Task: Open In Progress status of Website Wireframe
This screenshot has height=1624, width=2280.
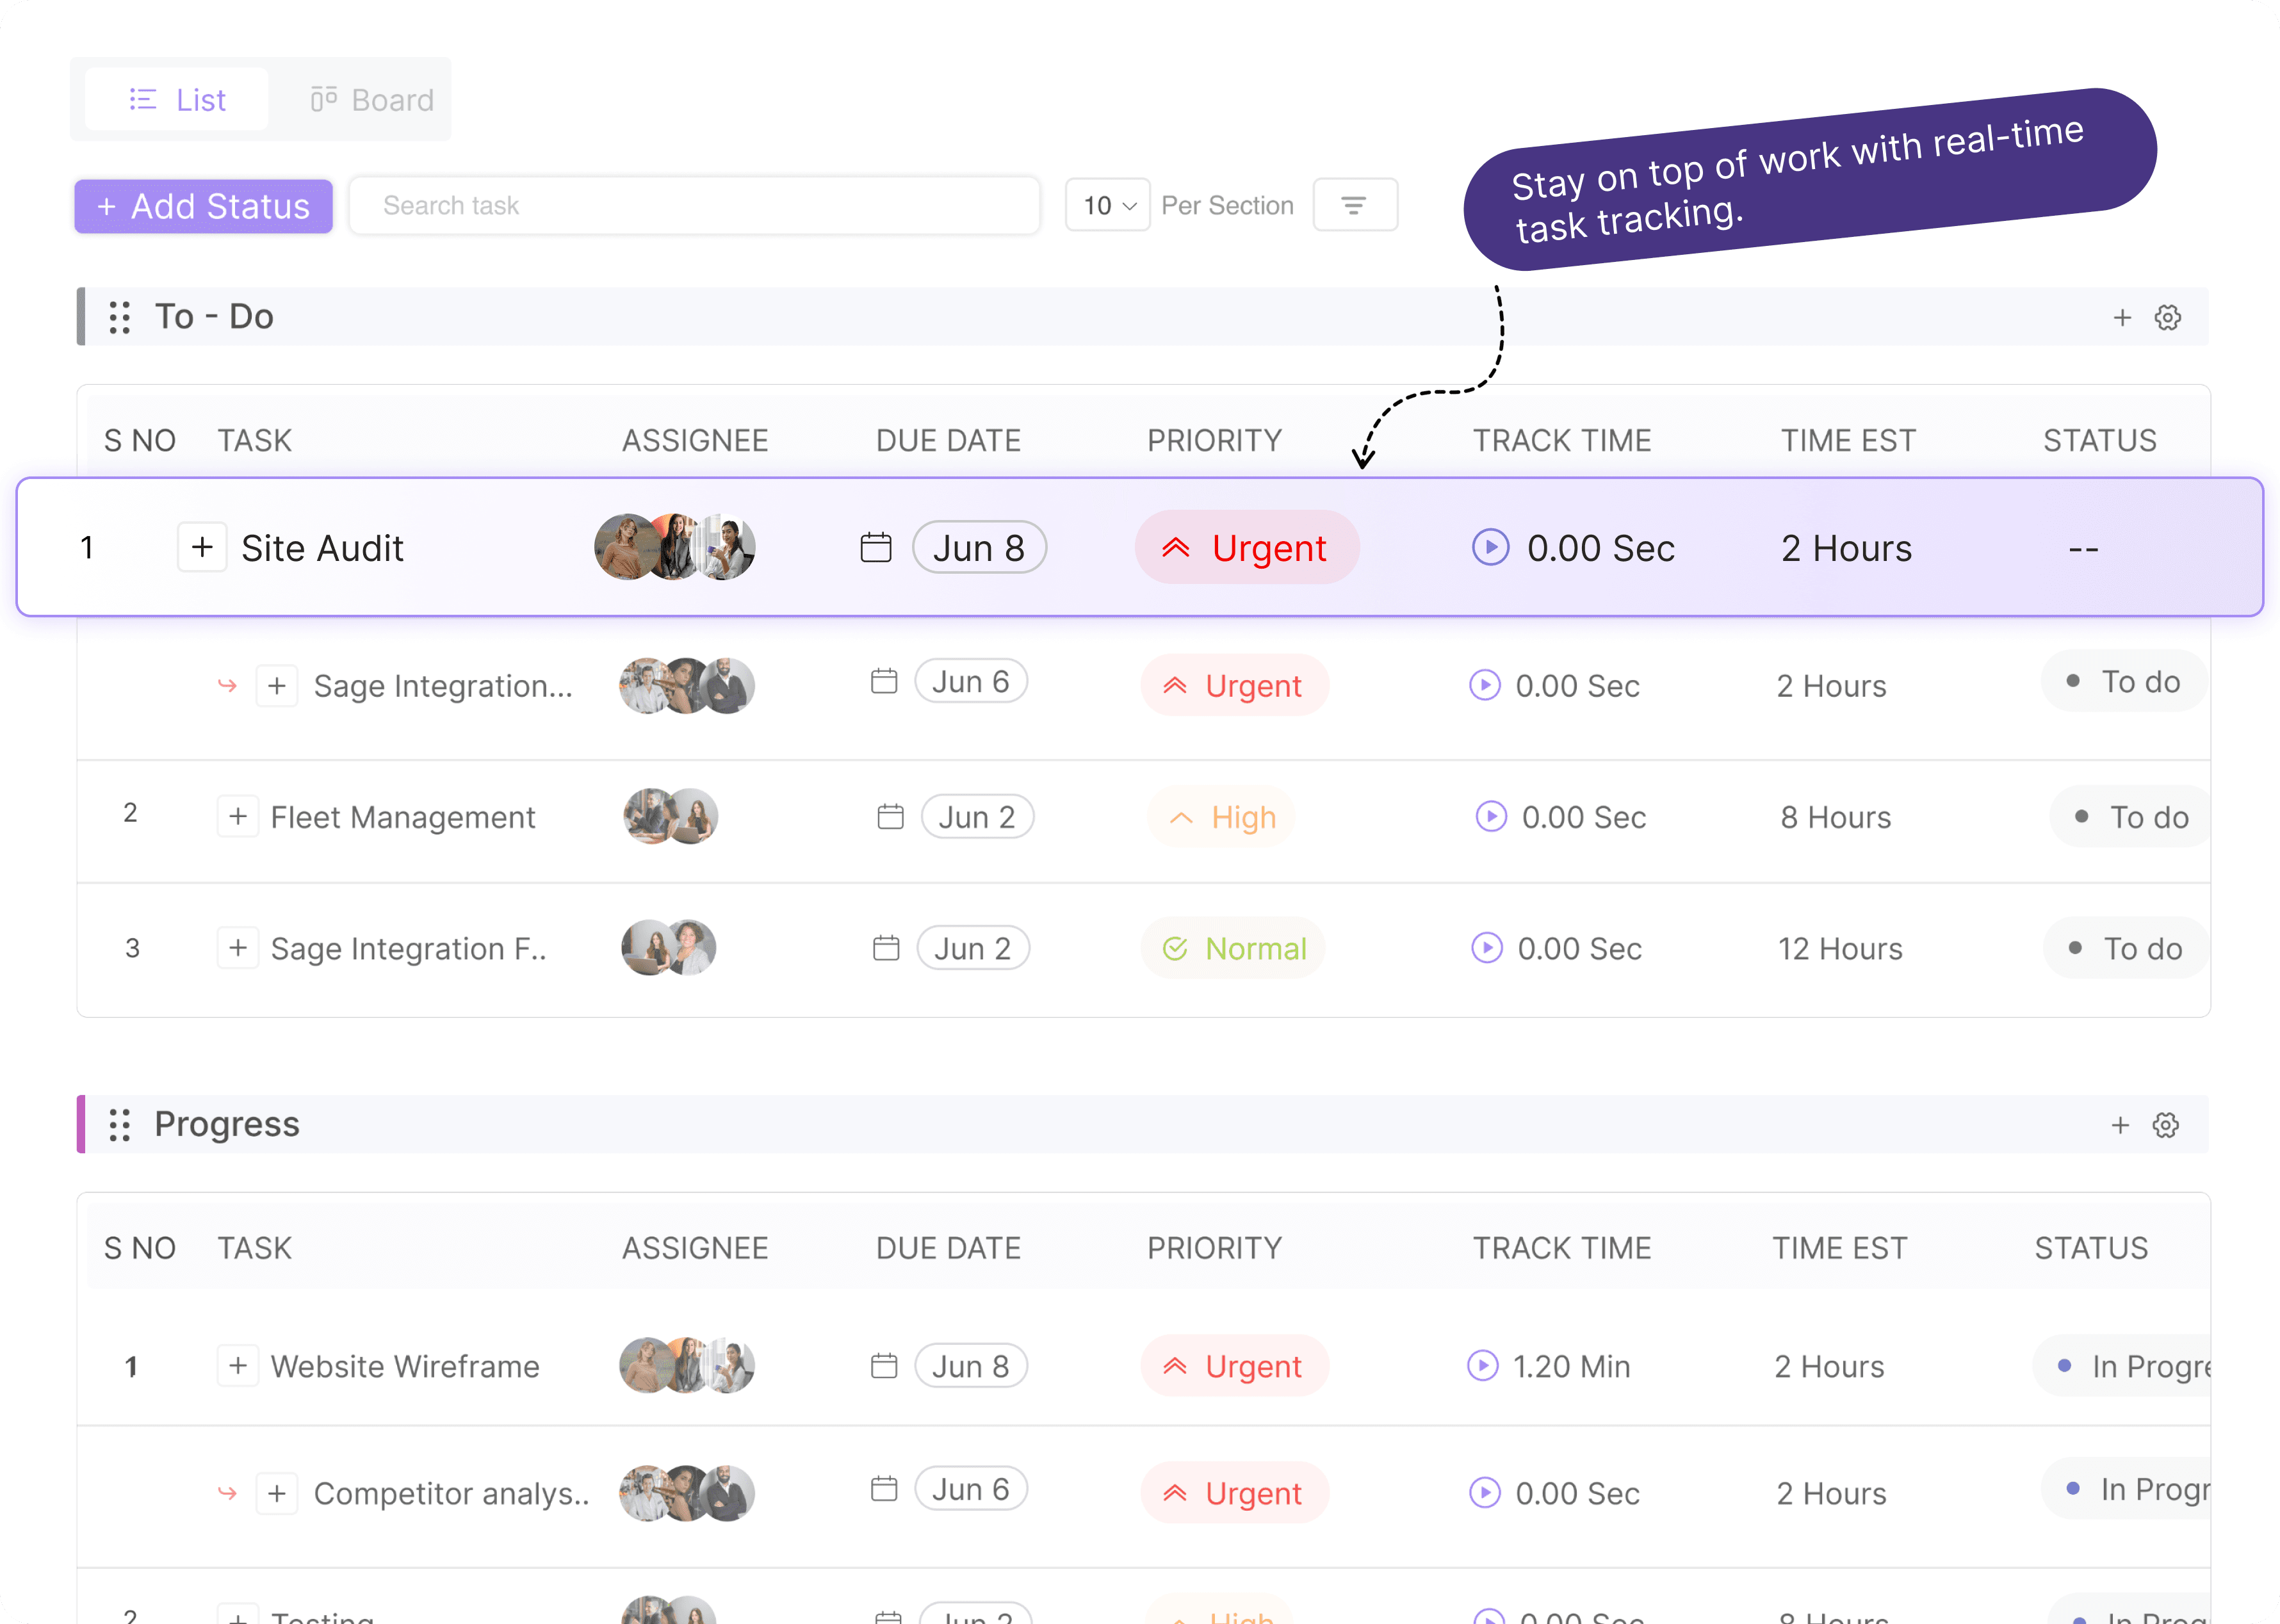Action: click(x=2122, y=1366)
